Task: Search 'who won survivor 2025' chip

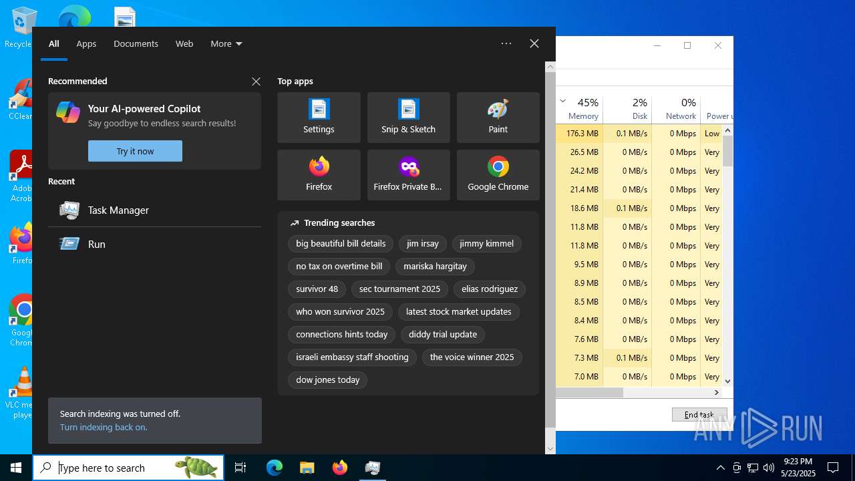Action: point(340,312)
